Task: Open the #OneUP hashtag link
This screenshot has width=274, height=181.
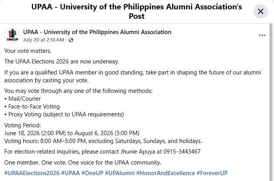Action: pos(92,173)
